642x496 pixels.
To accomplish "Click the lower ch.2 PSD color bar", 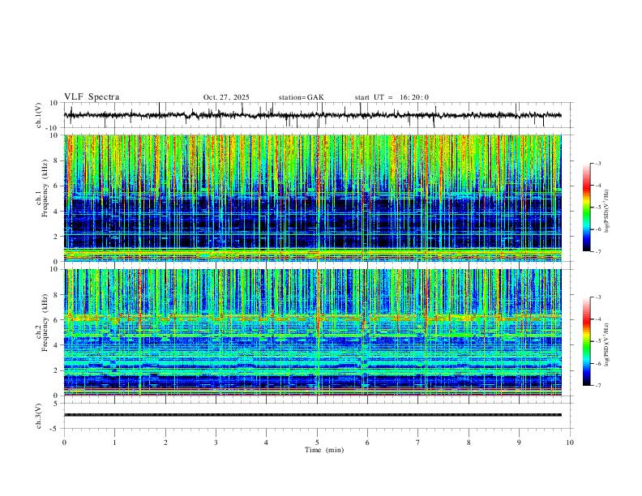I will click(x=587, y=341).
